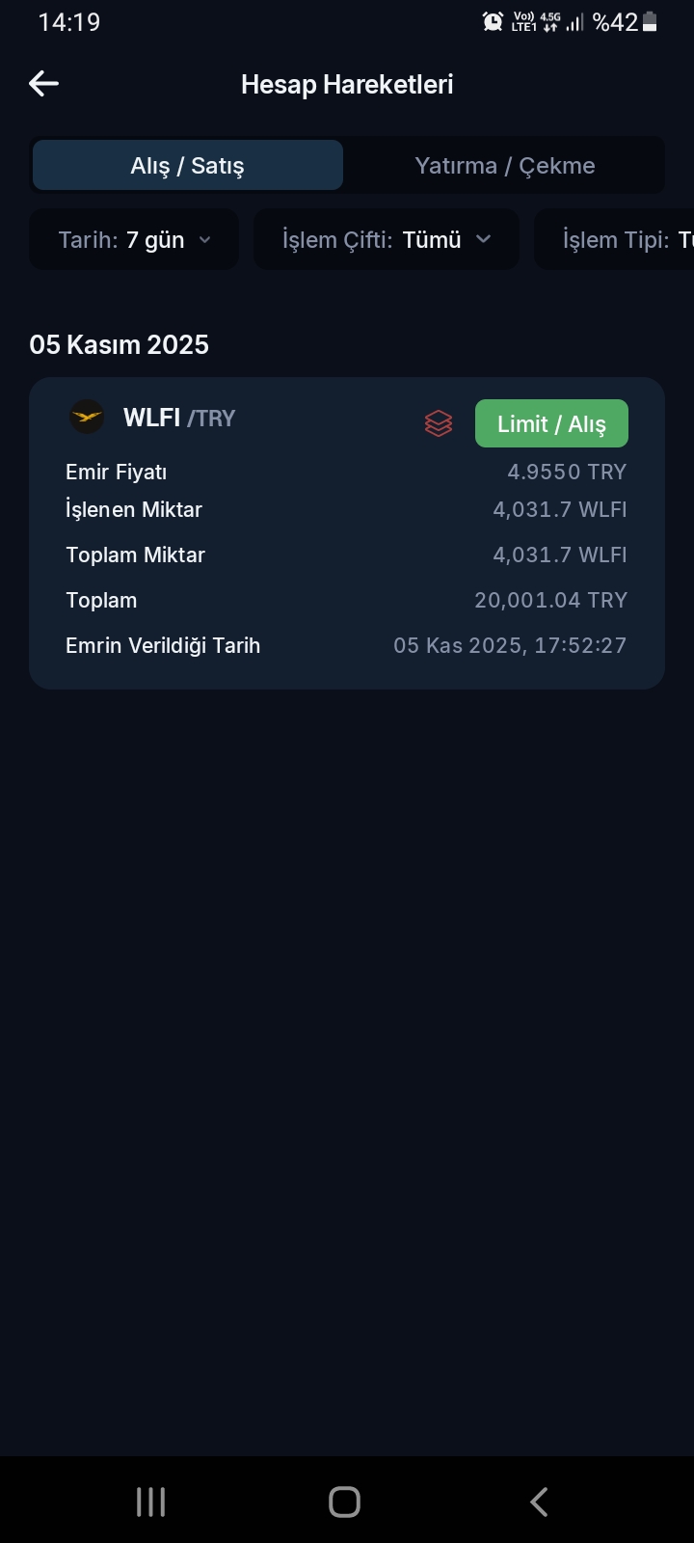Tap the battery status icon
The width and height of the screenshot is (694, 1543).
coord(650,22)
